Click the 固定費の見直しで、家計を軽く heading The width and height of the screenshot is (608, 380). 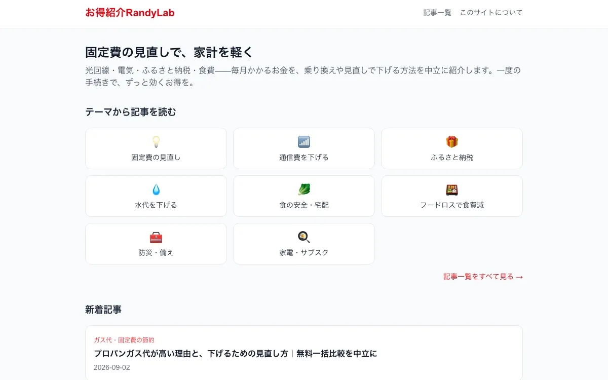point(169,52)
